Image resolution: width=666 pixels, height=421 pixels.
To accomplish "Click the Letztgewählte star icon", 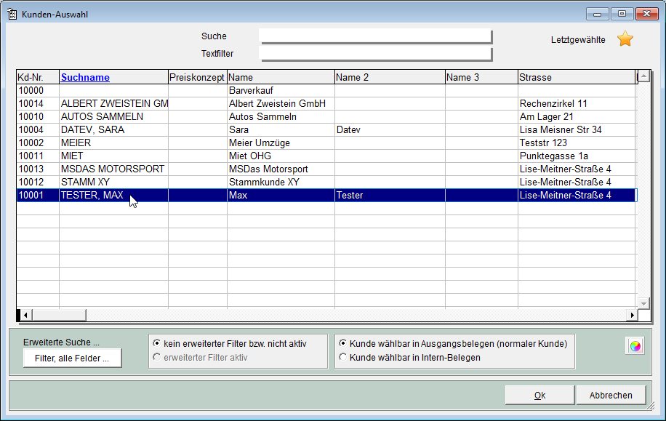I will (625, 39).
